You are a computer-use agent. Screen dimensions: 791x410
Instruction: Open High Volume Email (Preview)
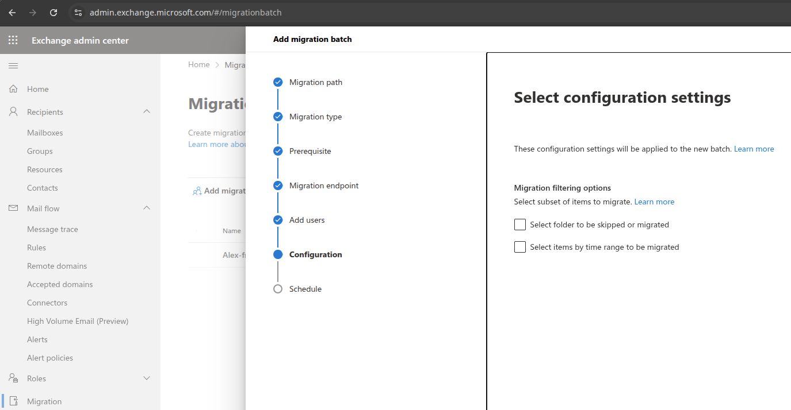78,321
